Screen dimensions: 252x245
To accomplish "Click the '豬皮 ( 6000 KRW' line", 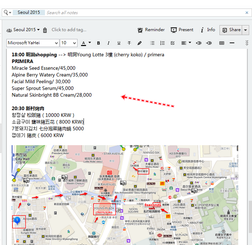I will pos(37,135).
